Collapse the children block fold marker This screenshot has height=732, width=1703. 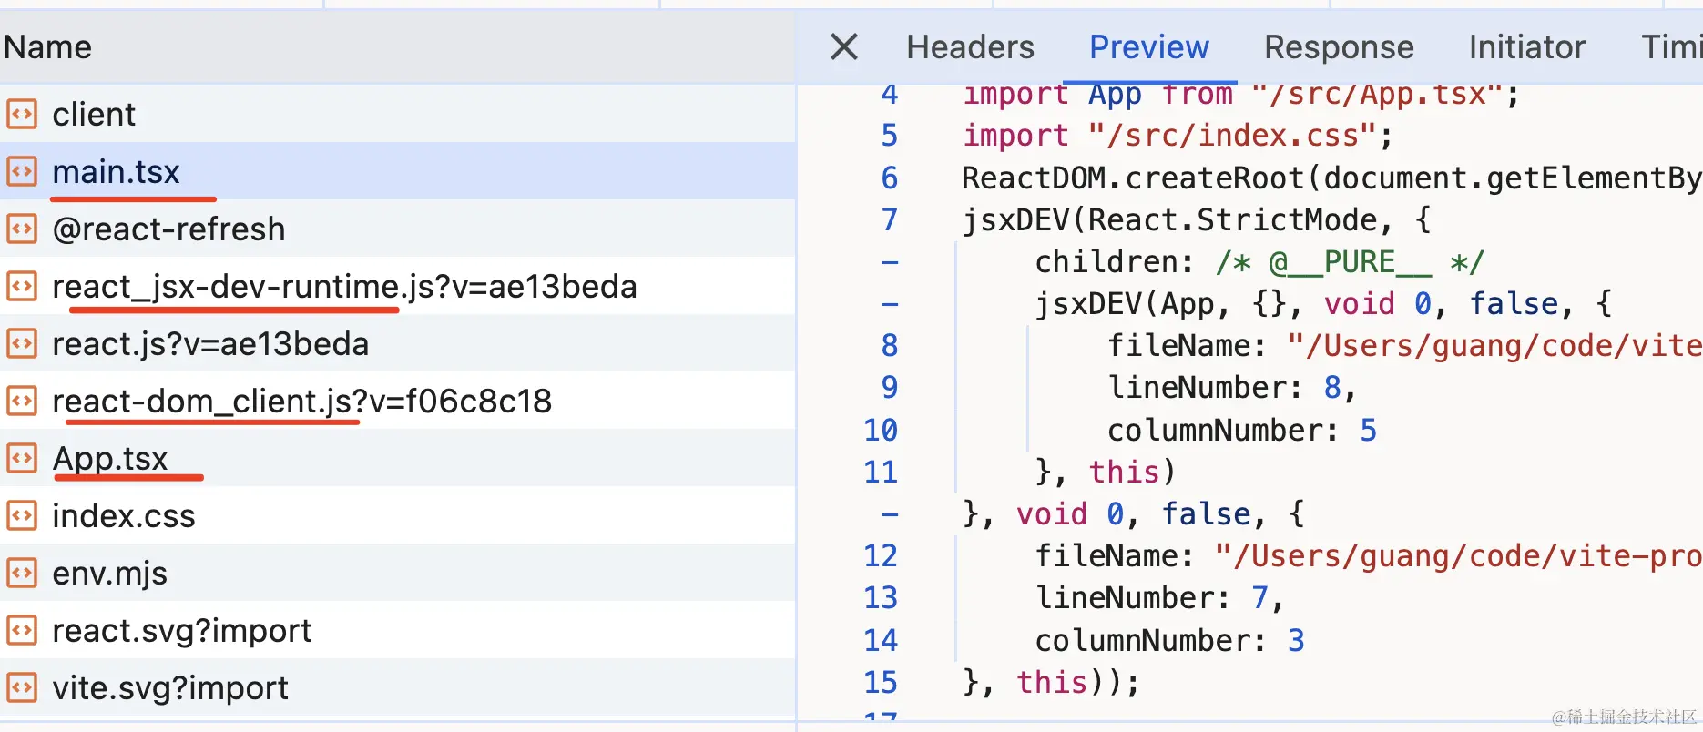pos(890,262)
